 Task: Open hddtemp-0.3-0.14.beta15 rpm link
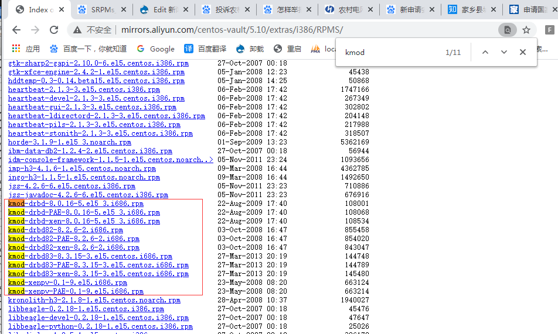tap(97, 81)
